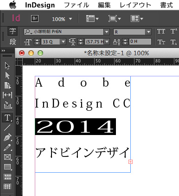Open the InDesign application menu
The image size is (179, 196).
(x=40, y=5)
